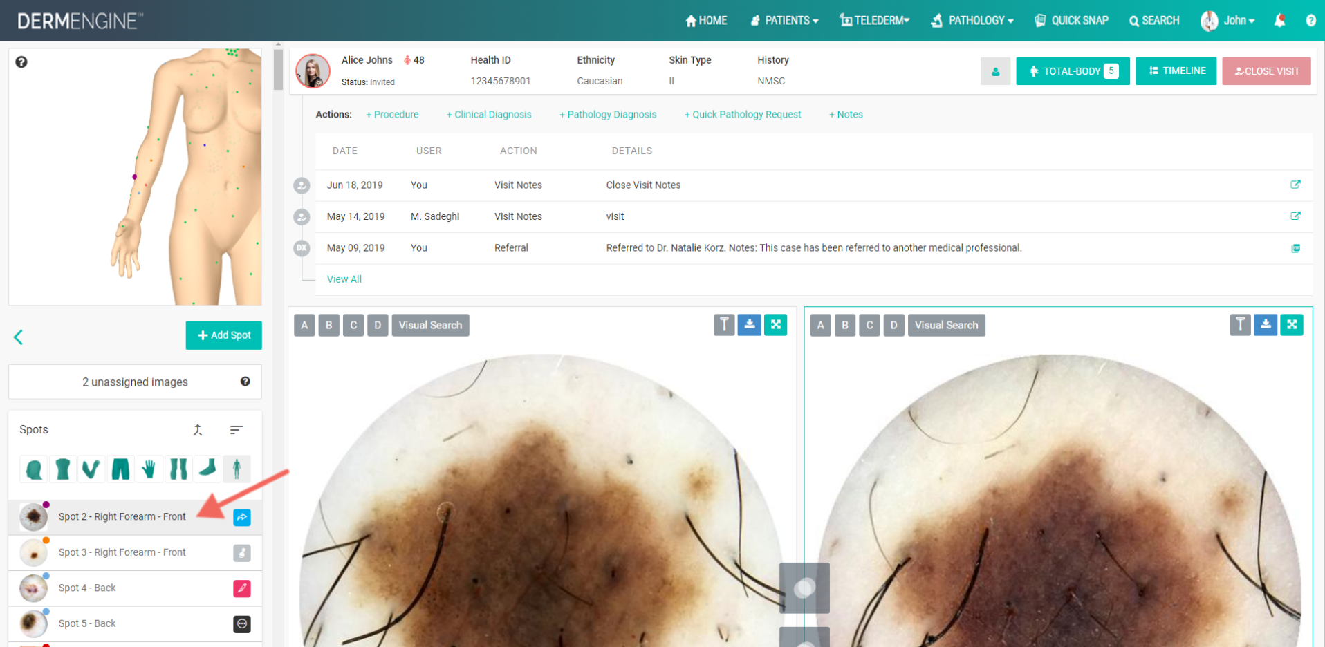Toggle D in left image viewer
This screenshot has width=1325, height=647.
pos(378,326)
